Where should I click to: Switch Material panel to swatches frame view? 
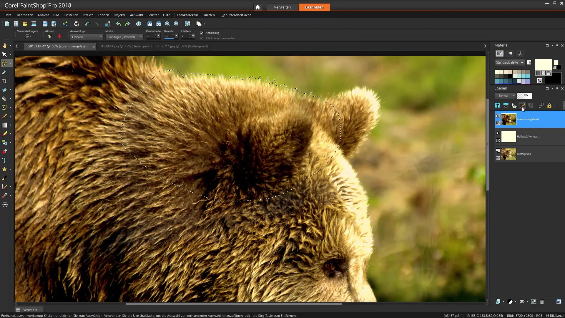(499, 53)
